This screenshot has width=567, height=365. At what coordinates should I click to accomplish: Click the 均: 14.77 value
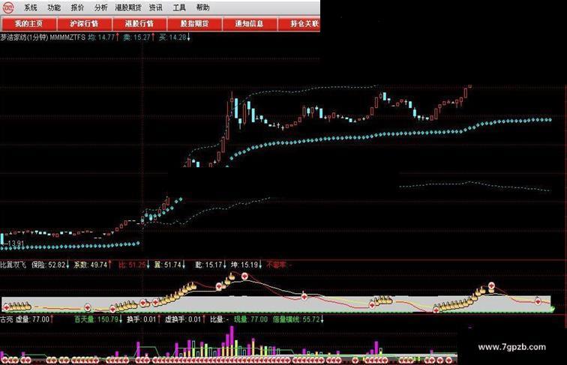point(103,37)
